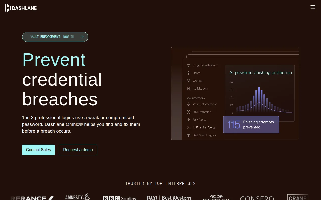Click the Vault Enforcement shield icon
Viewport: 321px width, 200px height.
(x=189, y=104)
